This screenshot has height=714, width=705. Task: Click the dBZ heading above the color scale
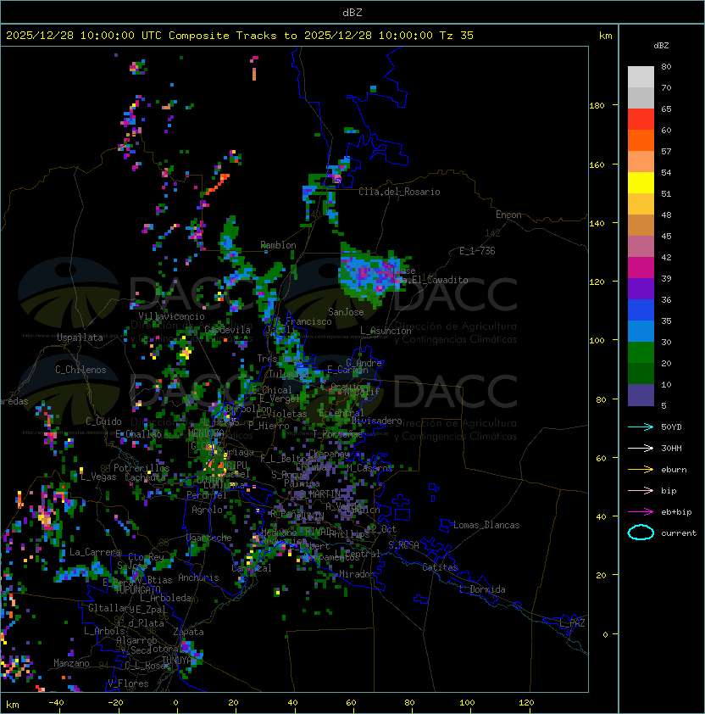pos(661,46)
